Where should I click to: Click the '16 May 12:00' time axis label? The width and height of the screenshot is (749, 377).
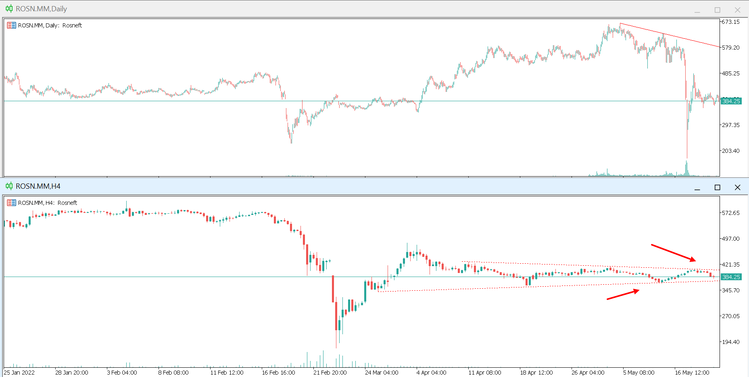click(x=692, y=373)
